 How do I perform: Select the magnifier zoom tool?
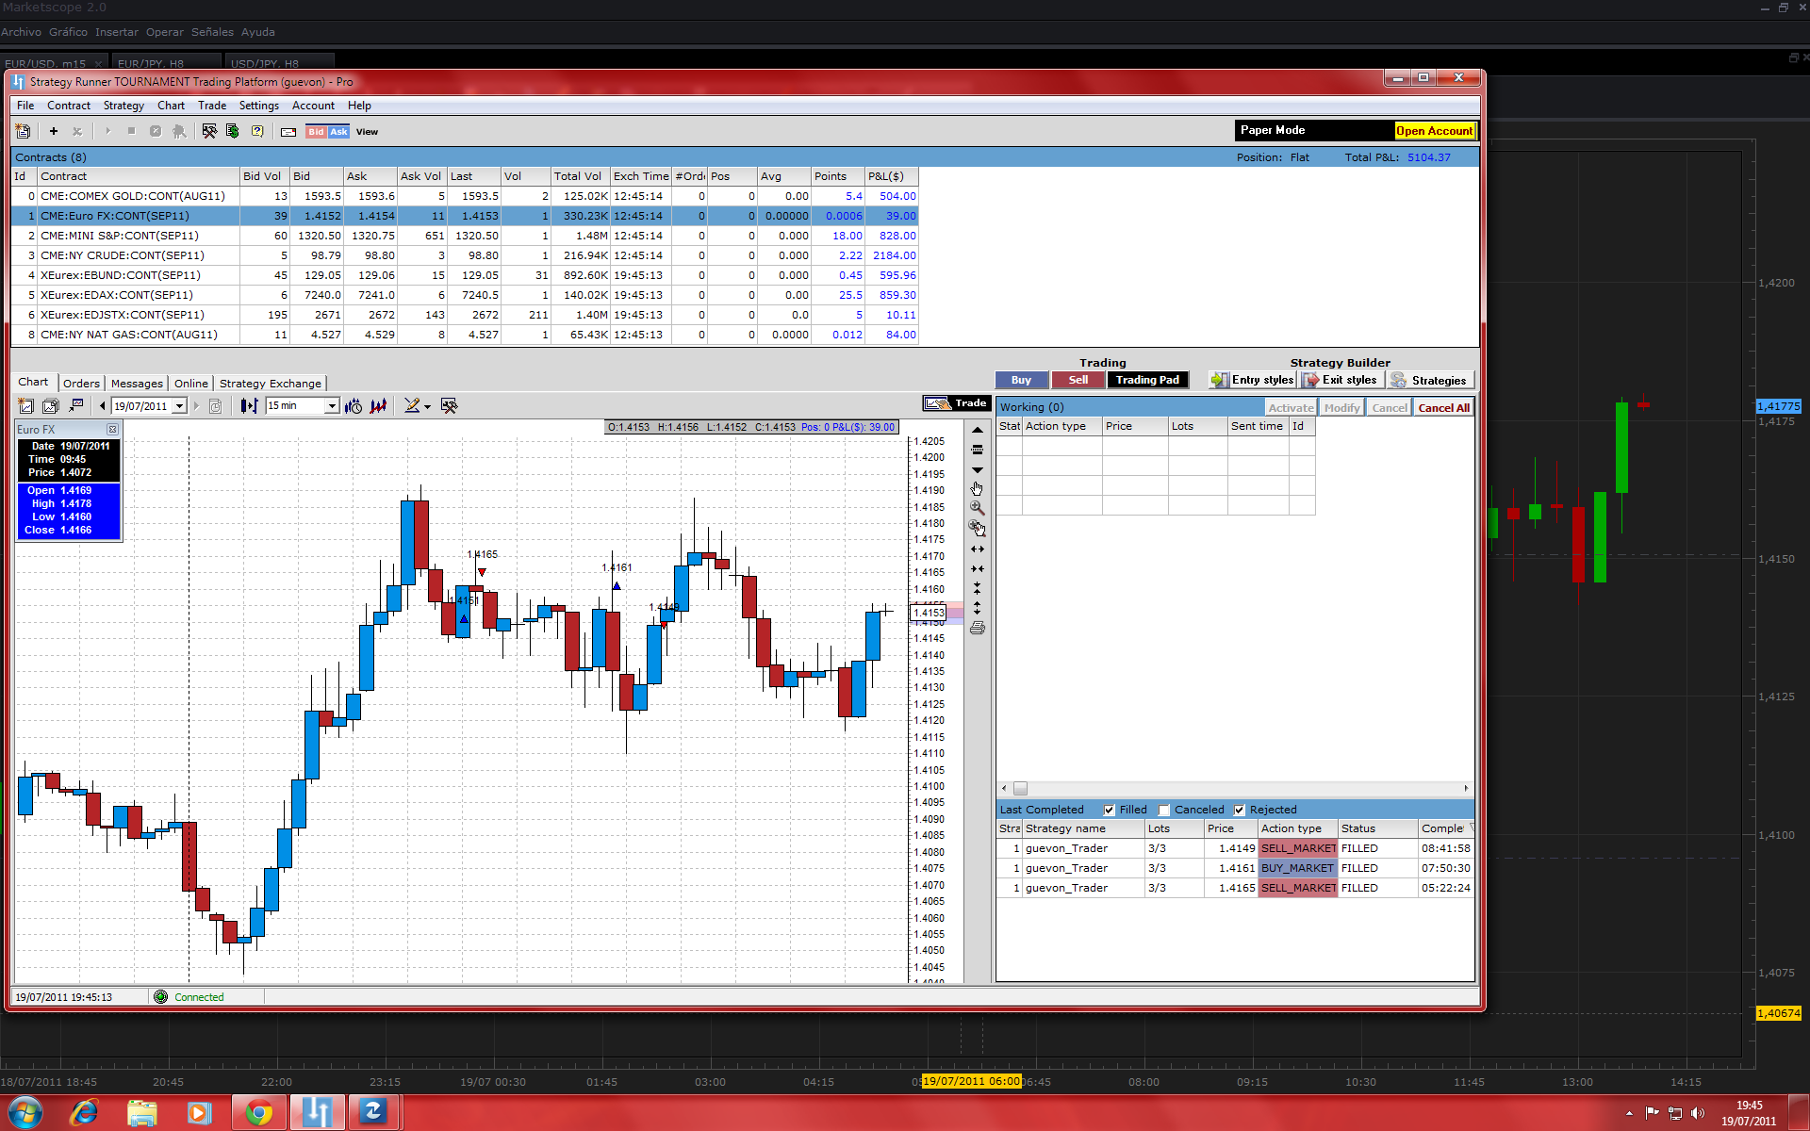977,508
